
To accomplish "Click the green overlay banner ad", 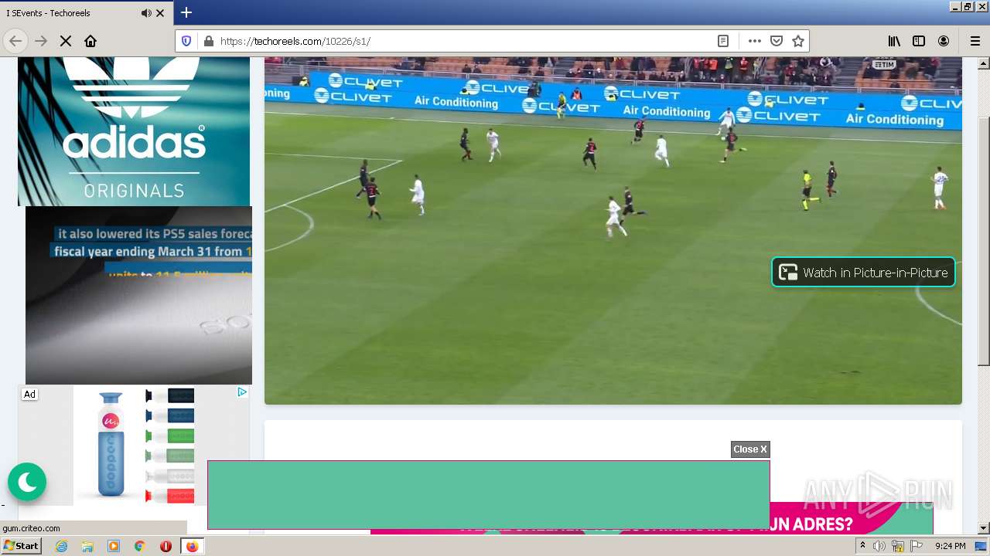I will pyautogui.click(x=489, y=495).
